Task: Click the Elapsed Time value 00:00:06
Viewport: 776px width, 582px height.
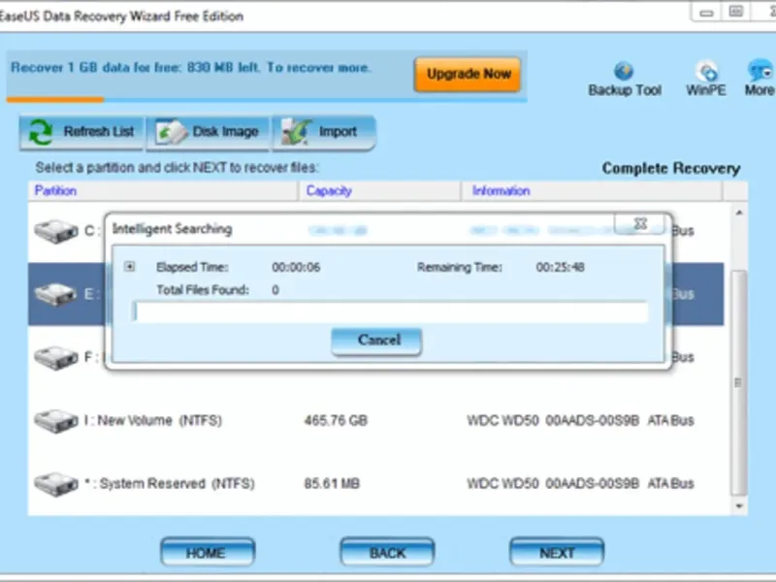Action: pos(296,268)
